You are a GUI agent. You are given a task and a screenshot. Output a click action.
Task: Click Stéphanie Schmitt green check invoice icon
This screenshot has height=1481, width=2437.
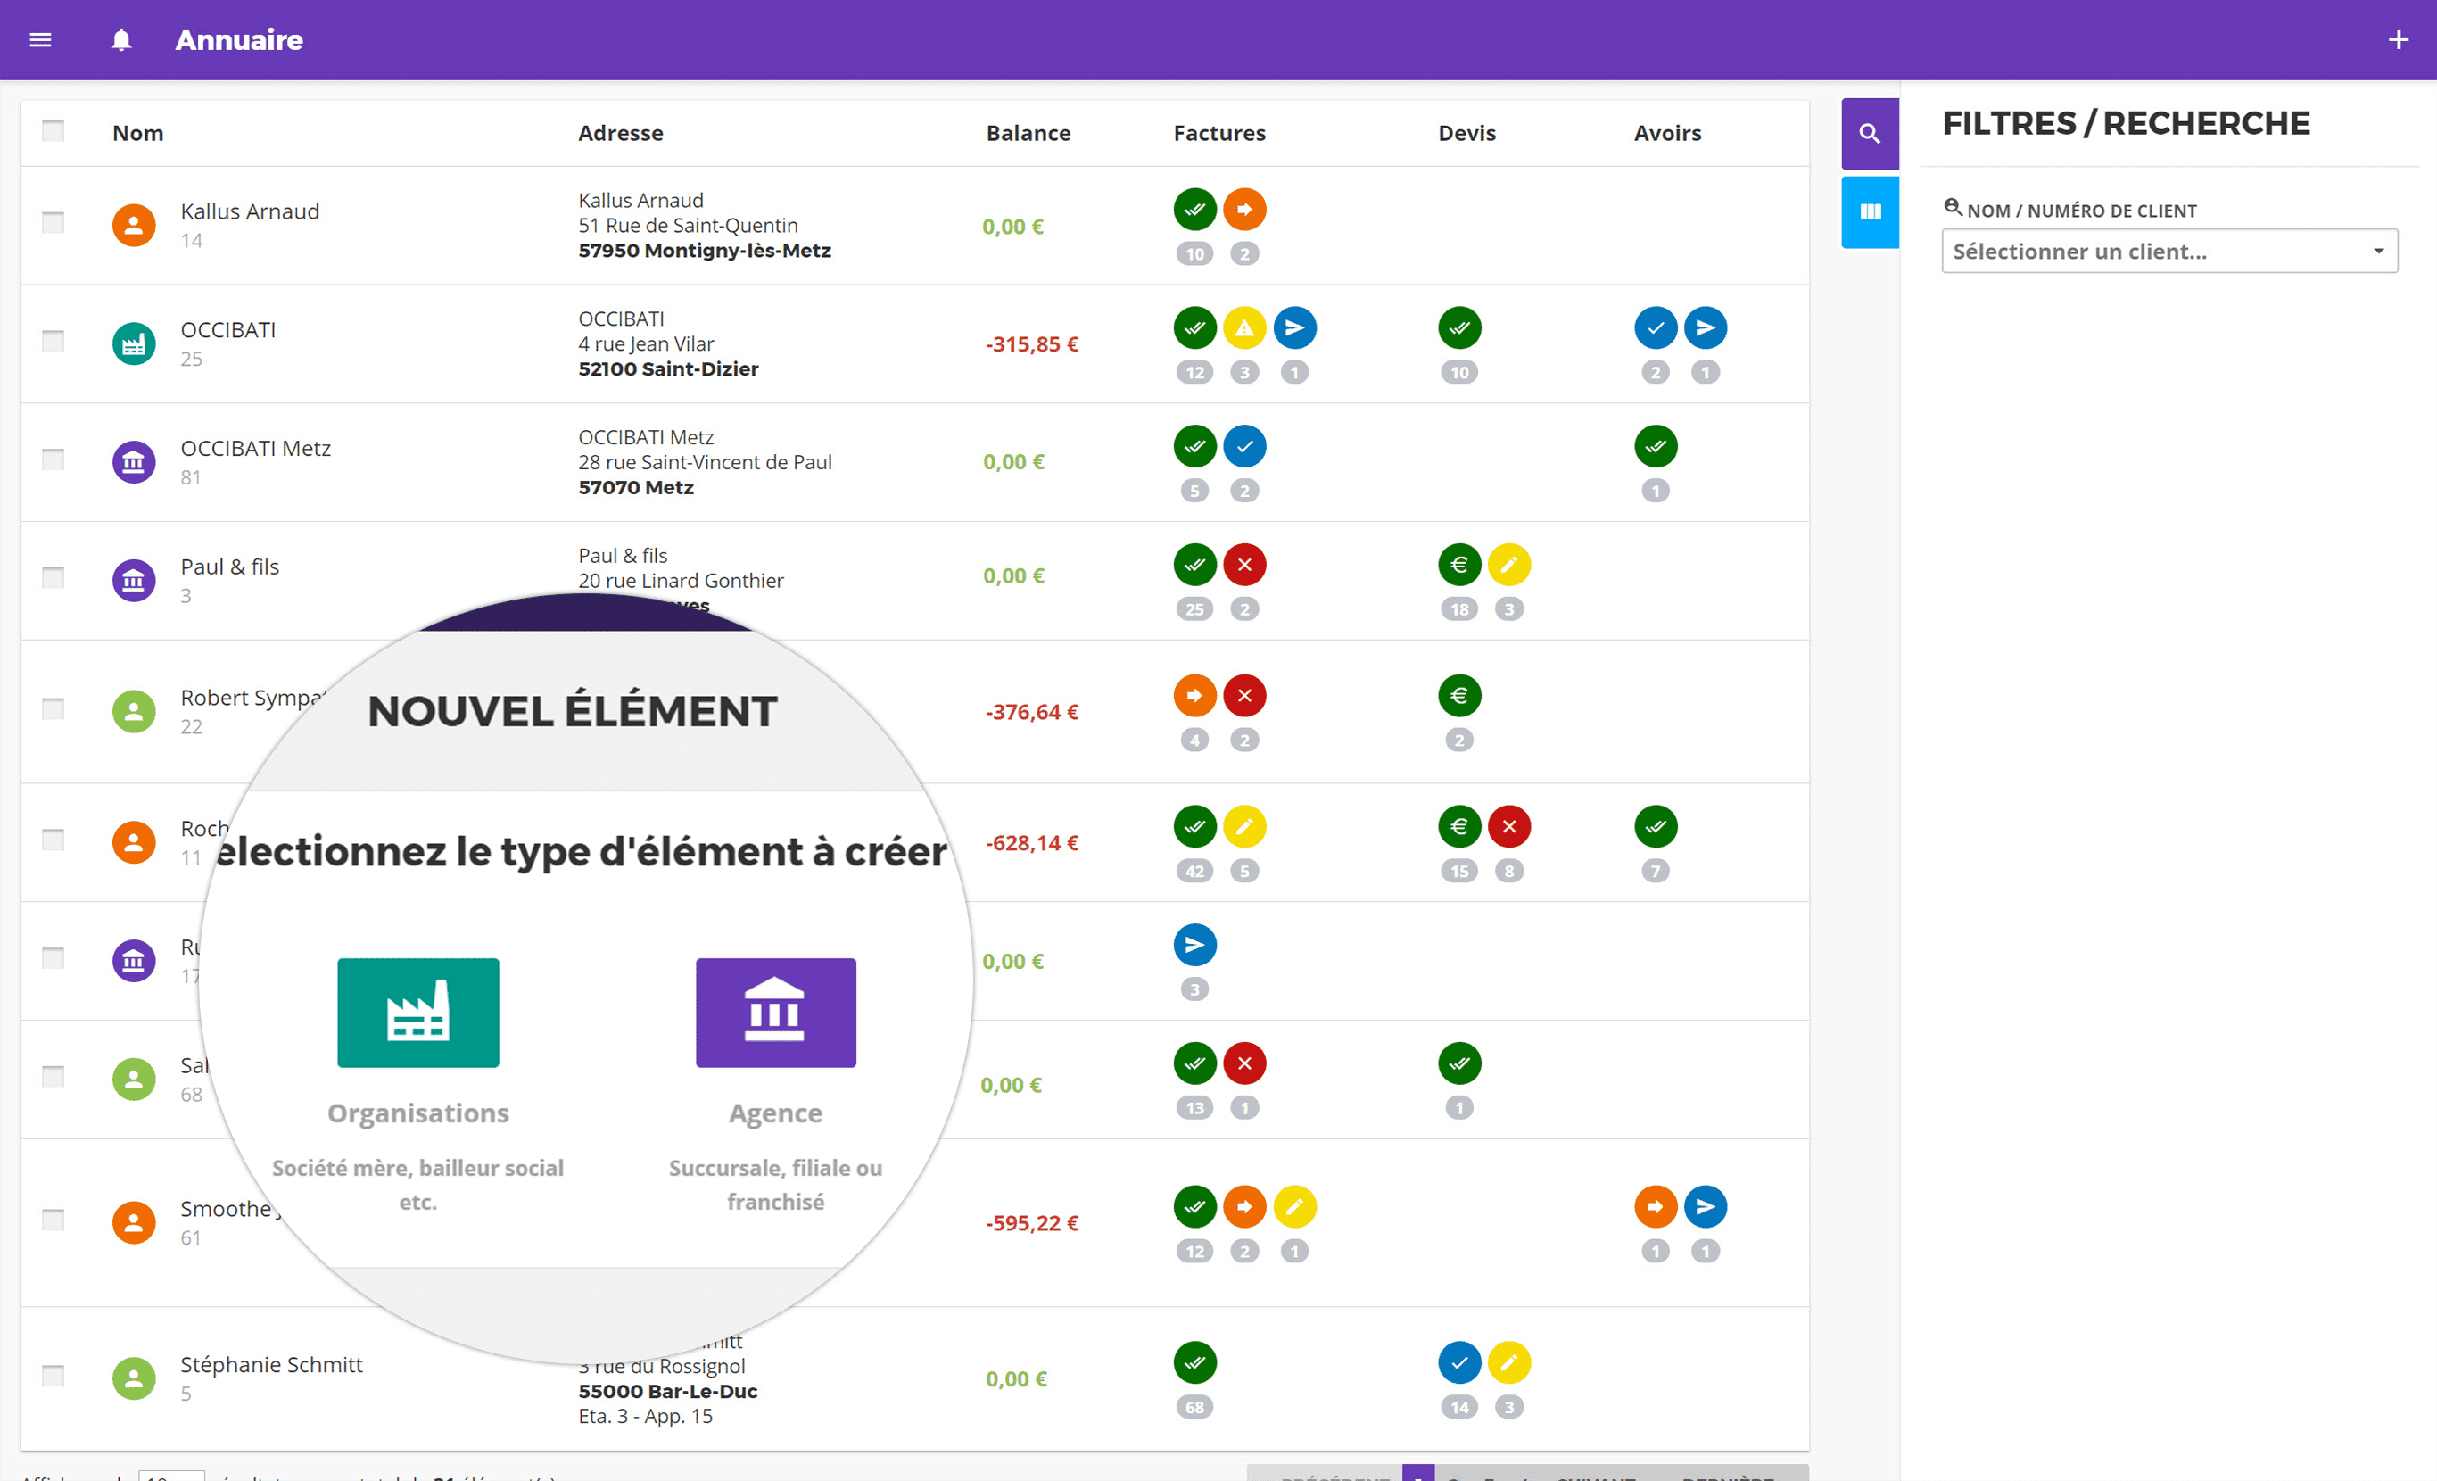click(1194, 1362)
